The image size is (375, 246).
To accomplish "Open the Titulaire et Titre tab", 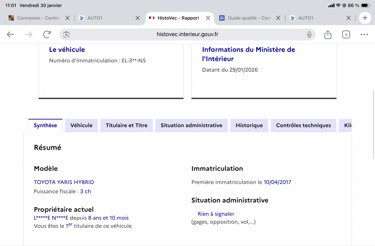I will [126, 125].
